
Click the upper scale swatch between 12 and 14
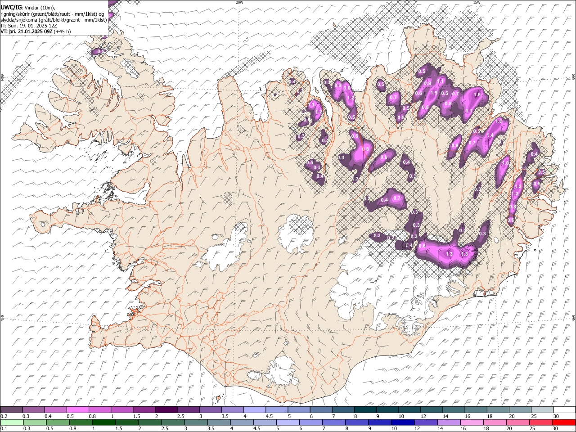coord(432,410)
